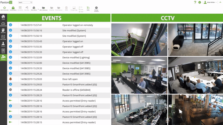Click the Delete trash icon
Screen dimensions: 223x125
(66, 8)
